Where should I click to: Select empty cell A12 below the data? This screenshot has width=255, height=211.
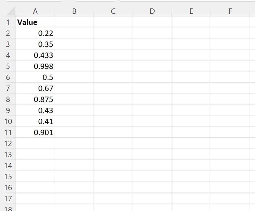[x=35, y=143]
